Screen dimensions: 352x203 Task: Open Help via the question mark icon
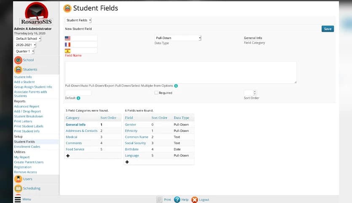tap(177, 200)
